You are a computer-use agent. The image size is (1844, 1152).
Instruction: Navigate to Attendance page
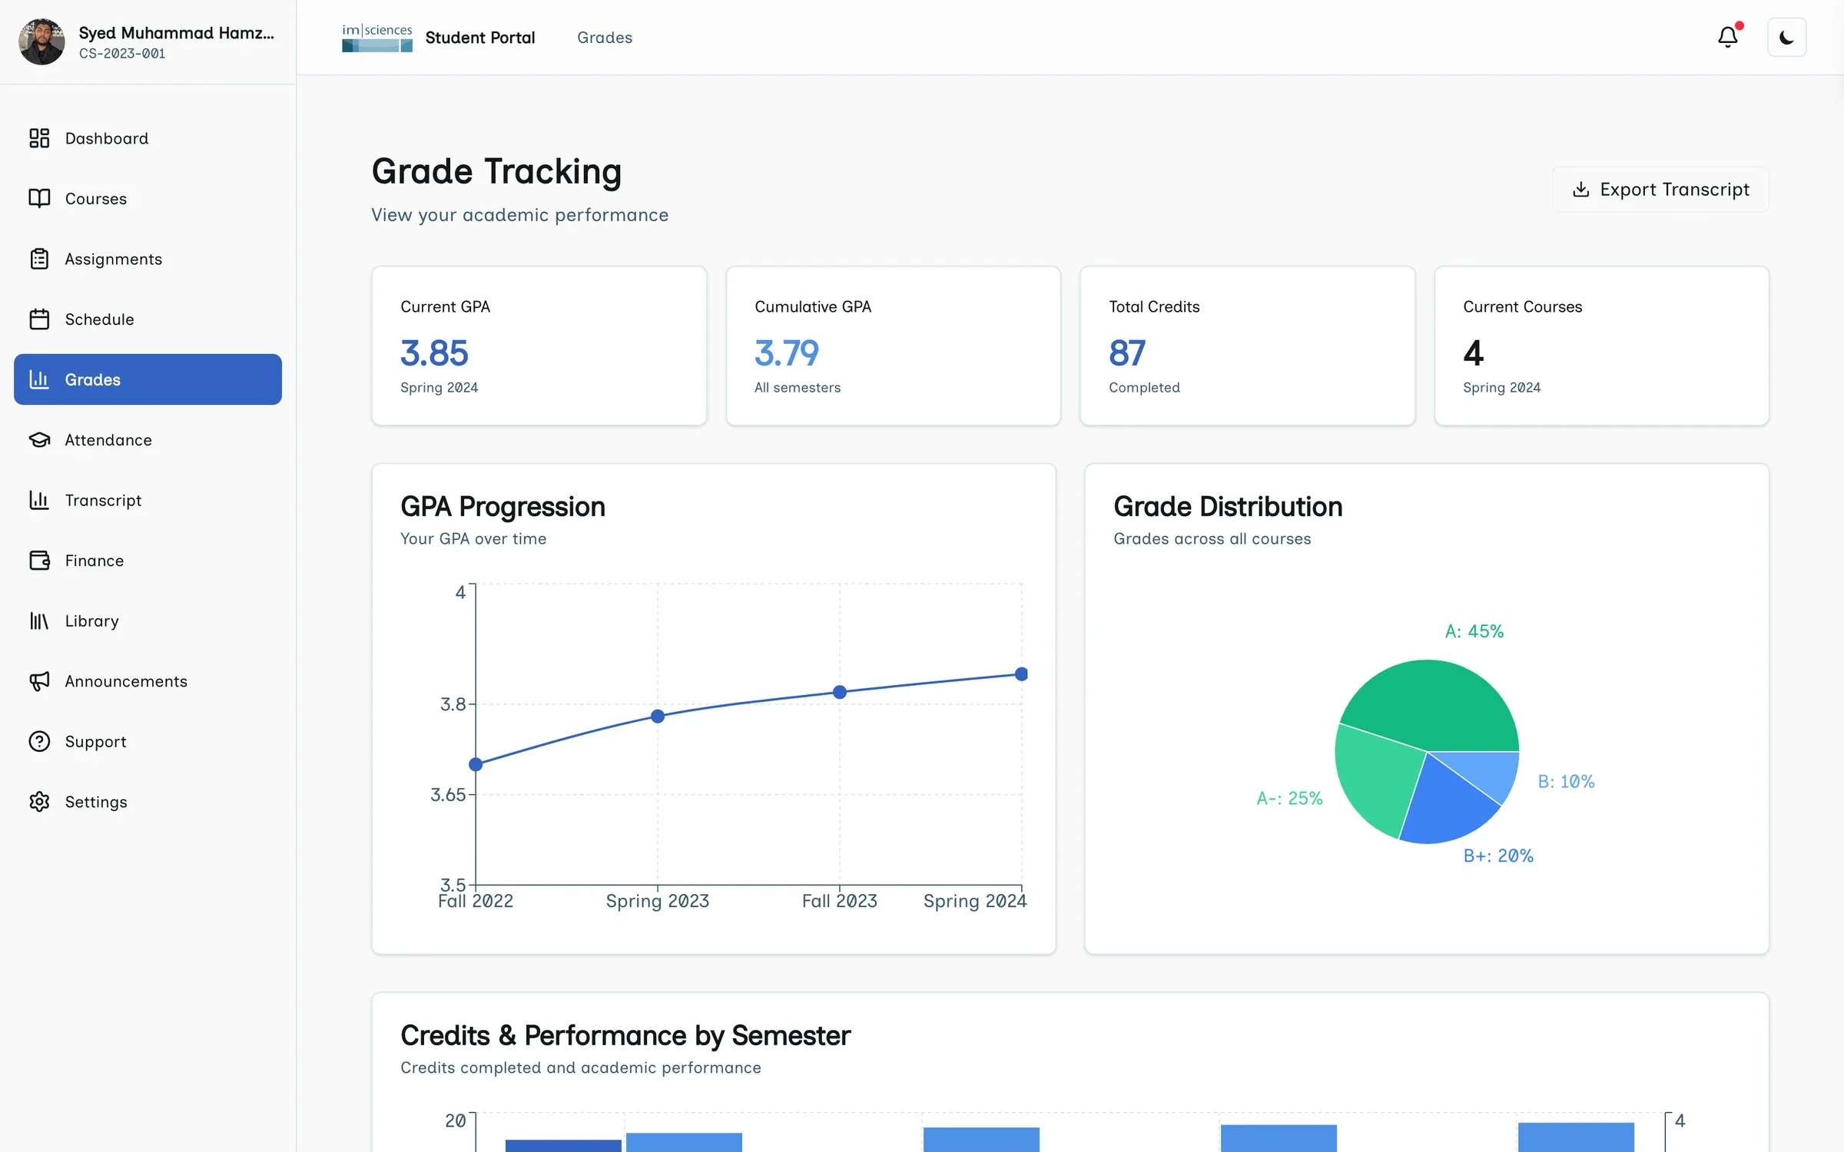(x=148, y=439)
